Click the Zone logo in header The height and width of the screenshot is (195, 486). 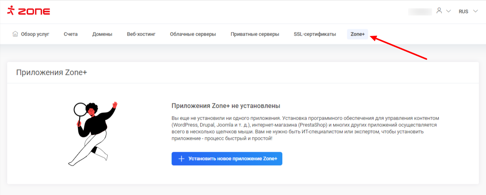[x=28, y=11]
